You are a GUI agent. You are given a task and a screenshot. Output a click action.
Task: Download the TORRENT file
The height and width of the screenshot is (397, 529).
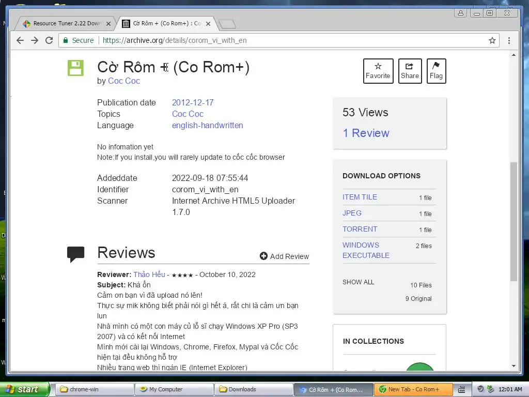pyautogui.click(x=360, y=229)
